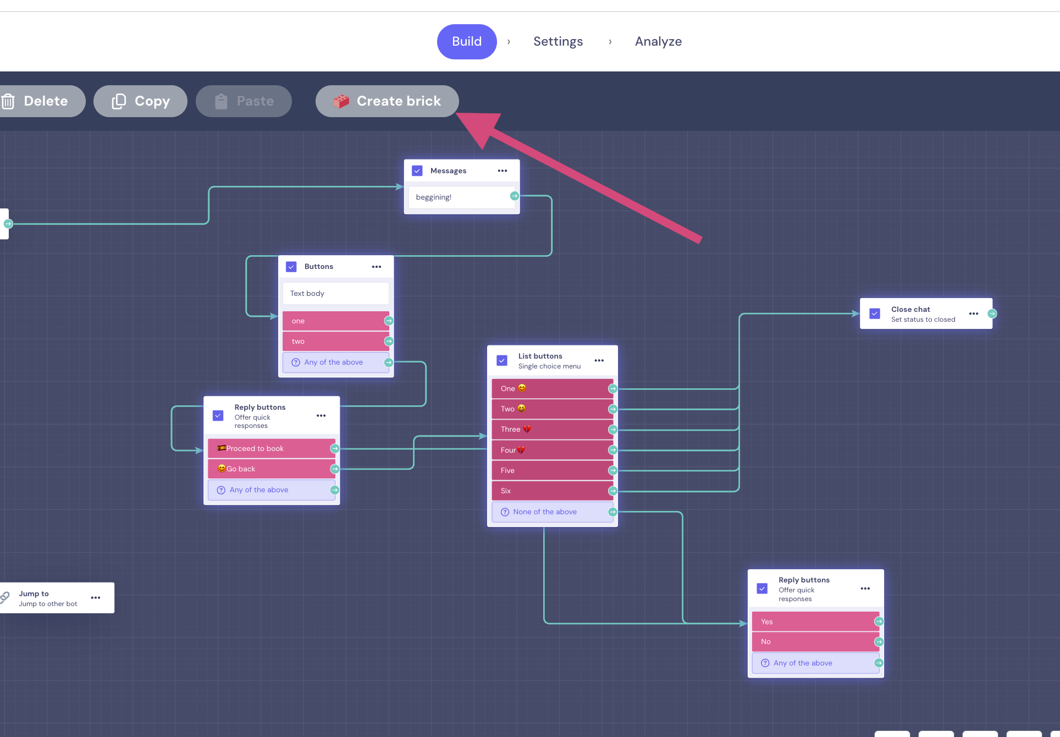1060x737 pixels.
Task: Click the Proceed to book output connector
Action: (x=335, y=449)
